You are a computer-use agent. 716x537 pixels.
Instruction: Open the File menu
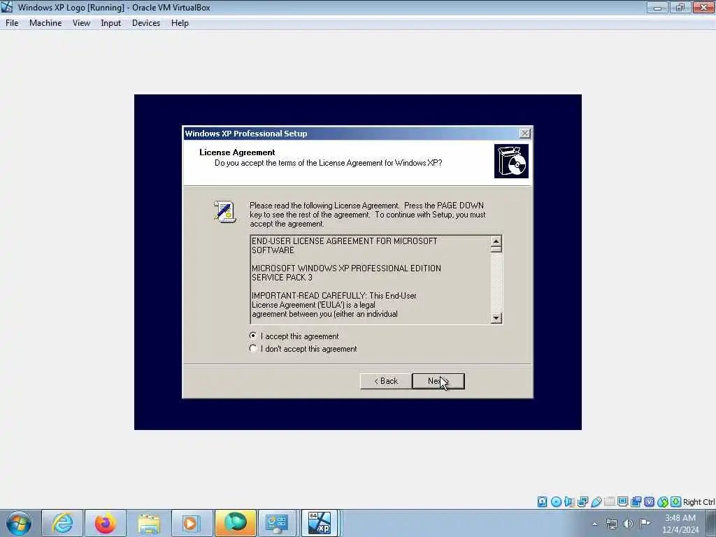coord(12,23)
